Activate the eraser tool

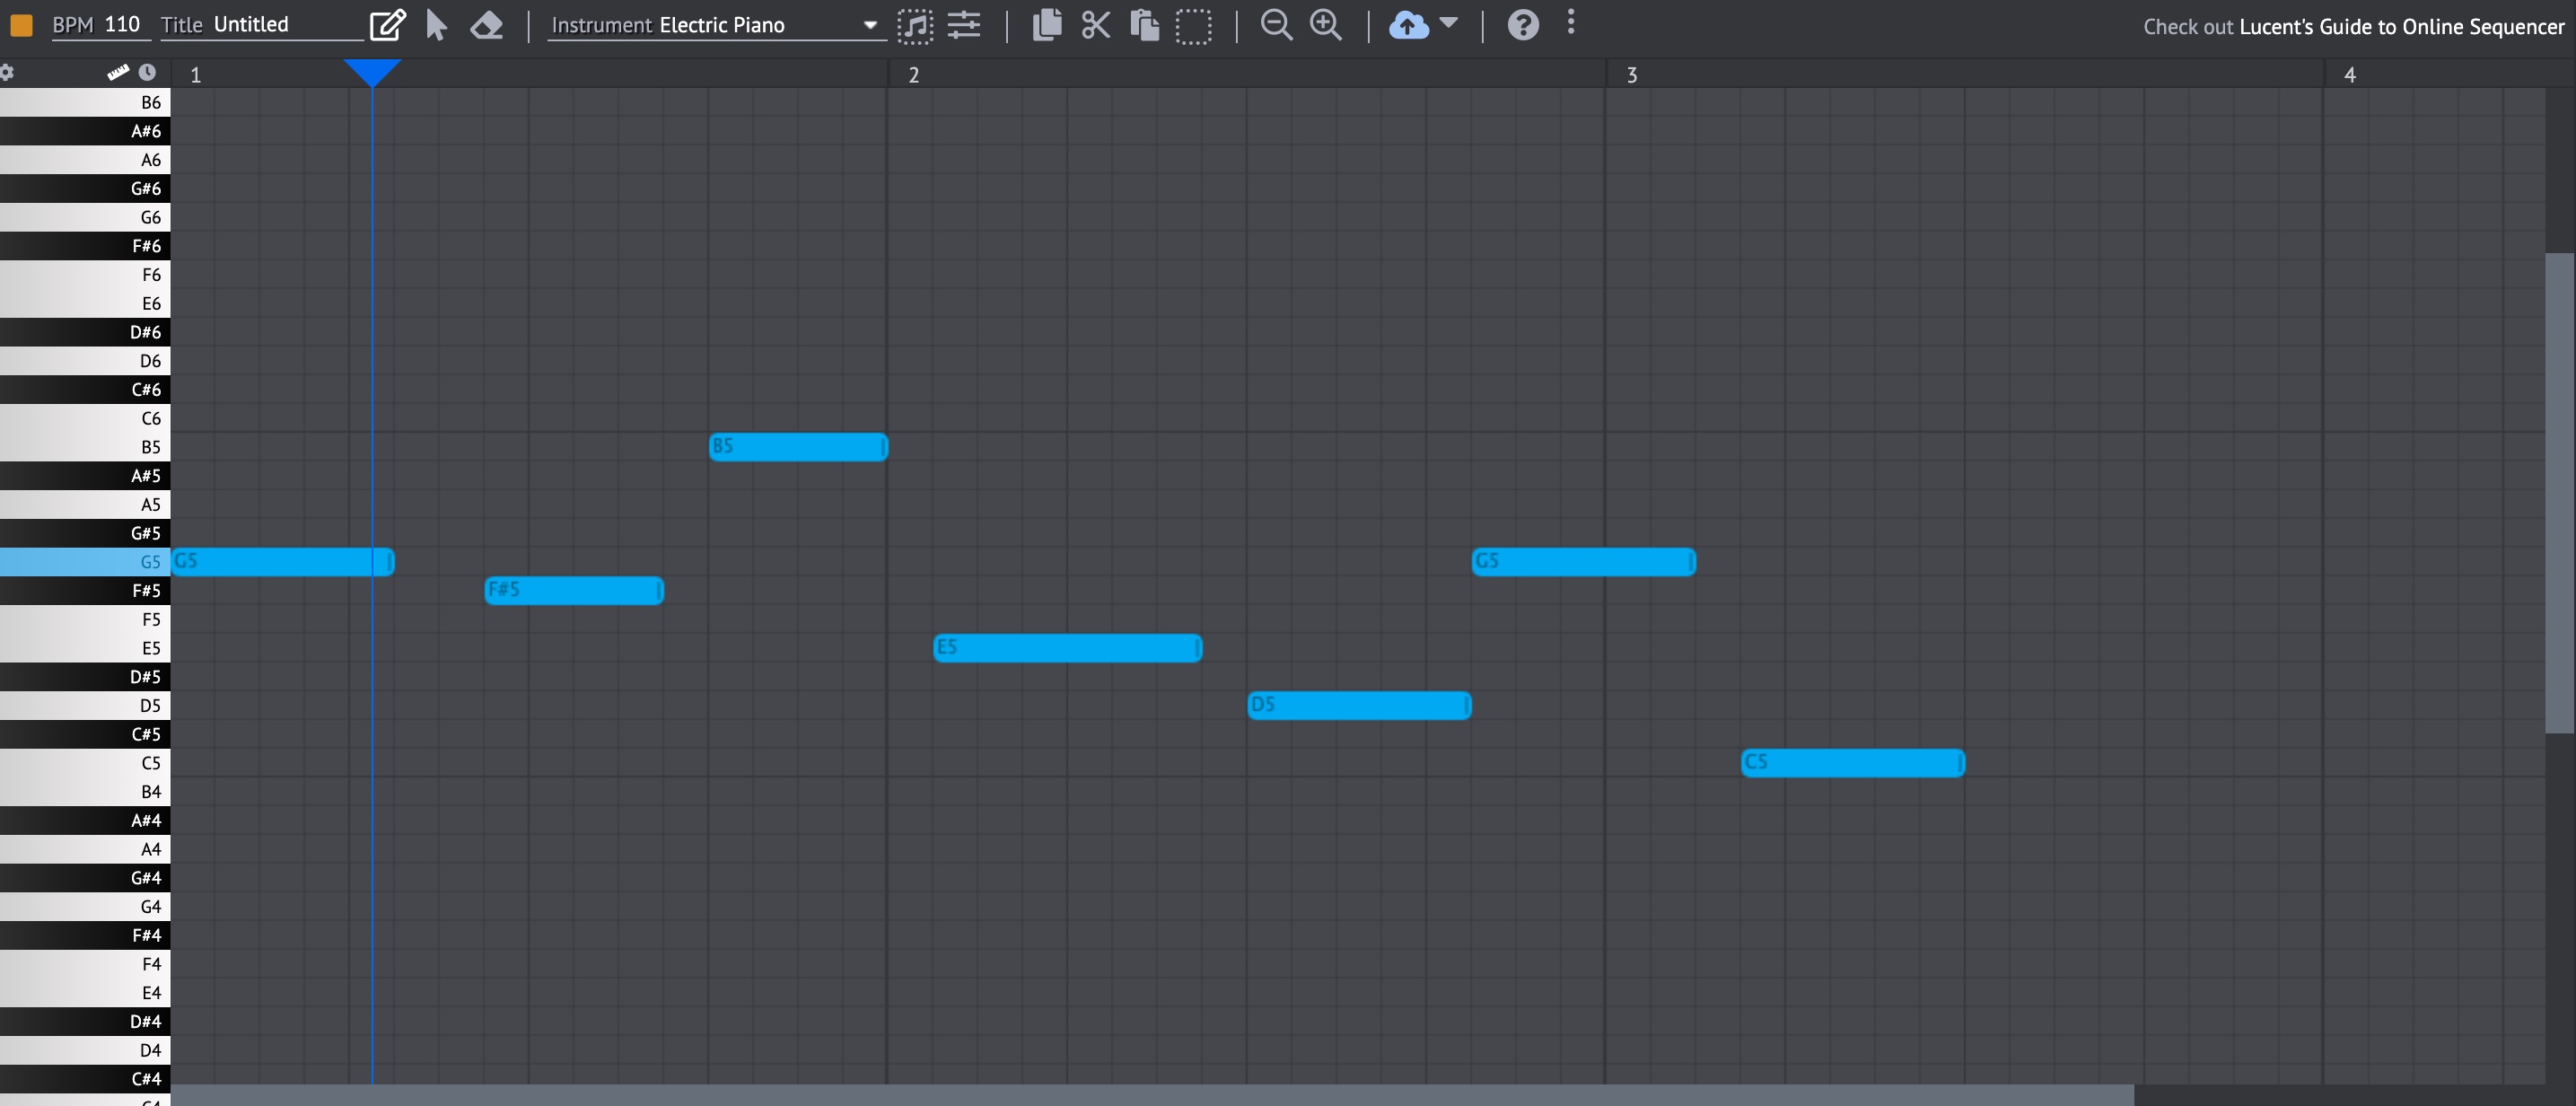pyautogui.click(x=487, y=25)
